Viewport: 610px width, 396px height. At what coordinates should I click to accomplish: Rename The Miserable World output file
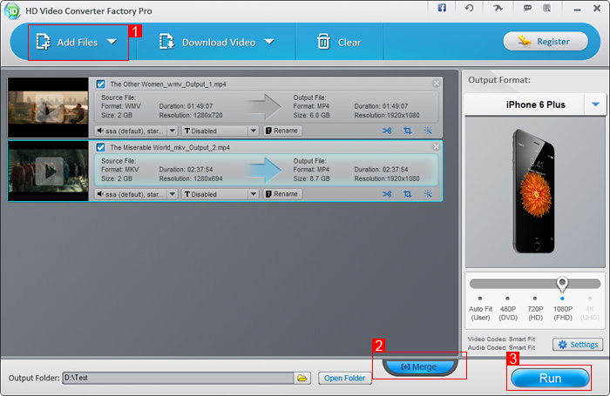coord(282,194)
